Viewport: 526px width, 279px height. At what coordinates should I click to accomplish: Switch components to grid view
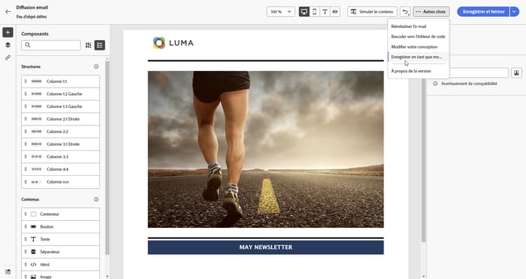88,45
